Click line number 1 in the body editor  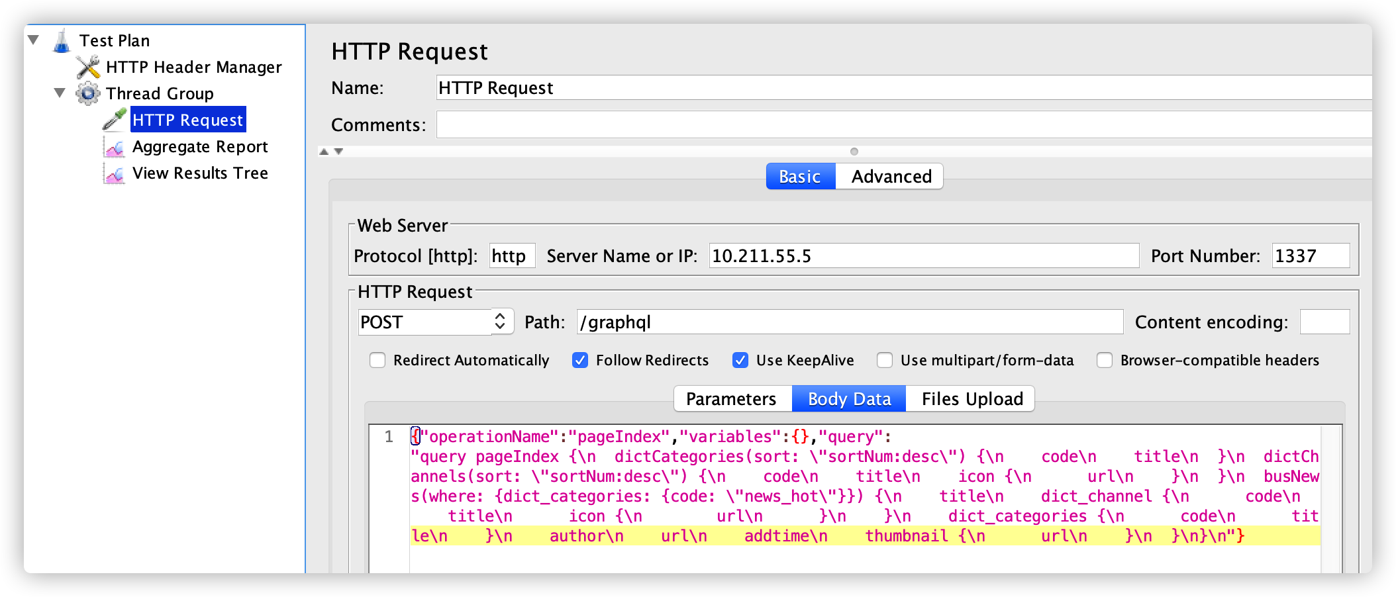pos(389,437)
